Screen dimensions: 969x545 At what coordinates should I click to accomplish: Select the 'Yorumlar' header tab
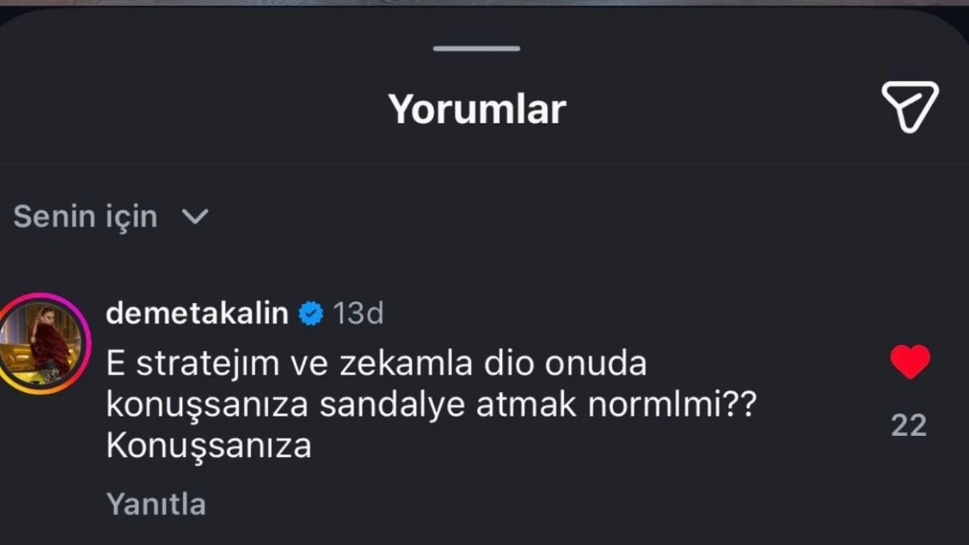[476, 107]
